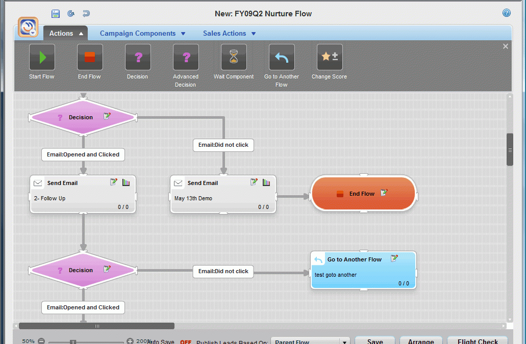This screenshot has width=526, height=344.
Task: Click the refresh icon beside the save icon
Action: [71, 13]
